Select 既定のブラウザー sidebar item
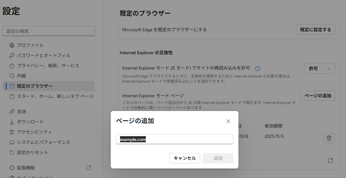This screenshot has width=346, height=178. click(35, 86)
